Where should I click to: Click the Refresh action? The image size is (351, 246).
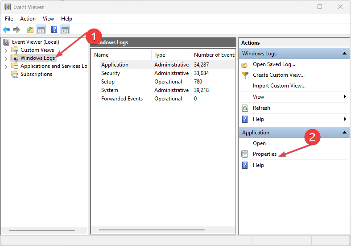tap(261, 108)
